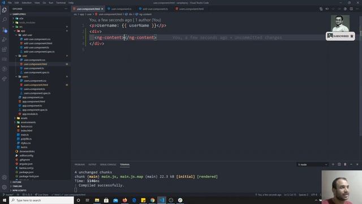Expand the OUTLINE section

17,182
